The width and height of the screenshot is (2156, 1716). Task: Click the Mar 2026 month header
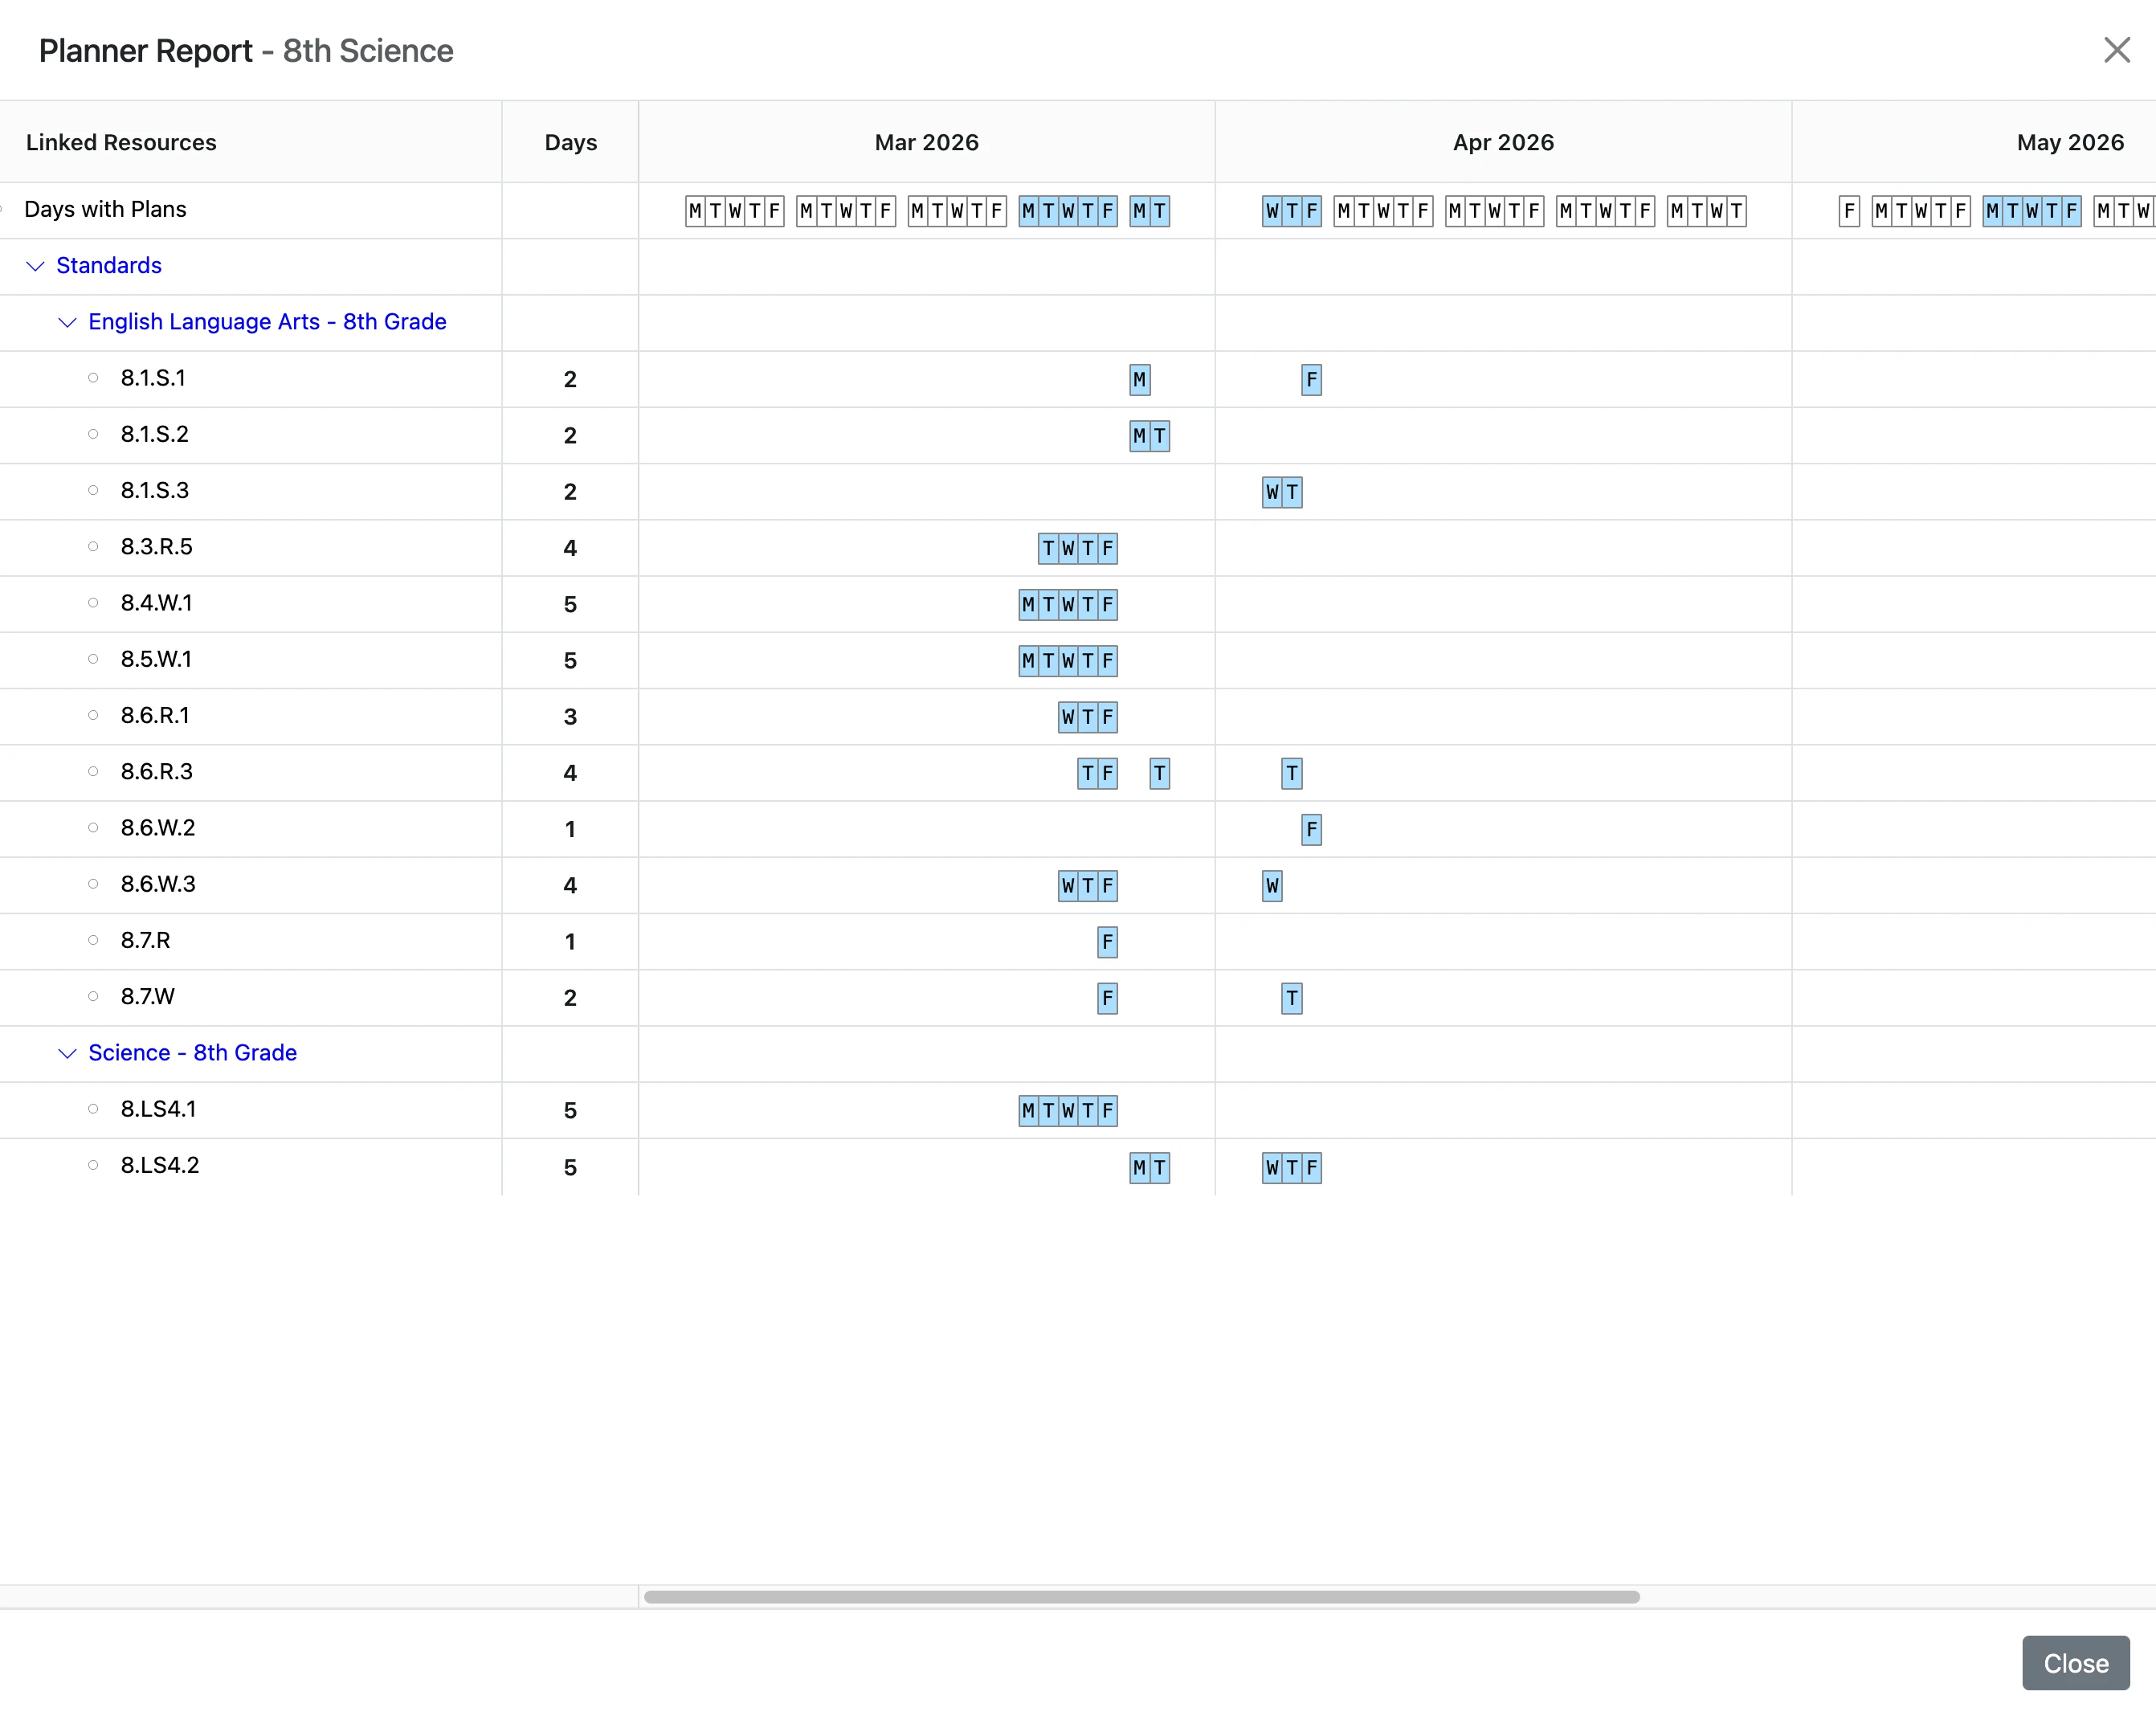coord(926,142)
